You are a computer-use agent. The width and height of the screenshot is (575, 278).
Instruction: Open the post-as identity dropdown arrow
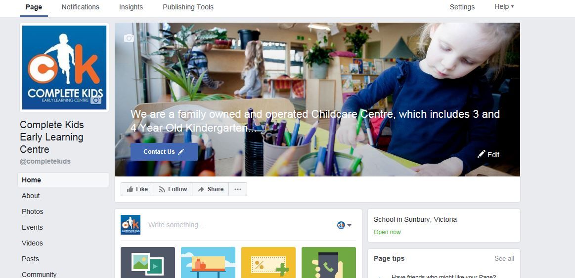coord(349,225)
